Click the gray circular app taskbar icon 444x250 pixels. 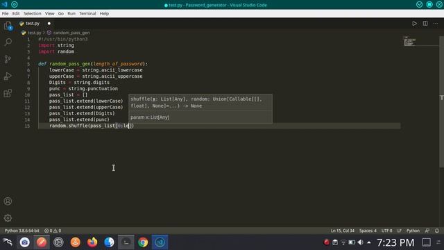(x=58, y=242)
